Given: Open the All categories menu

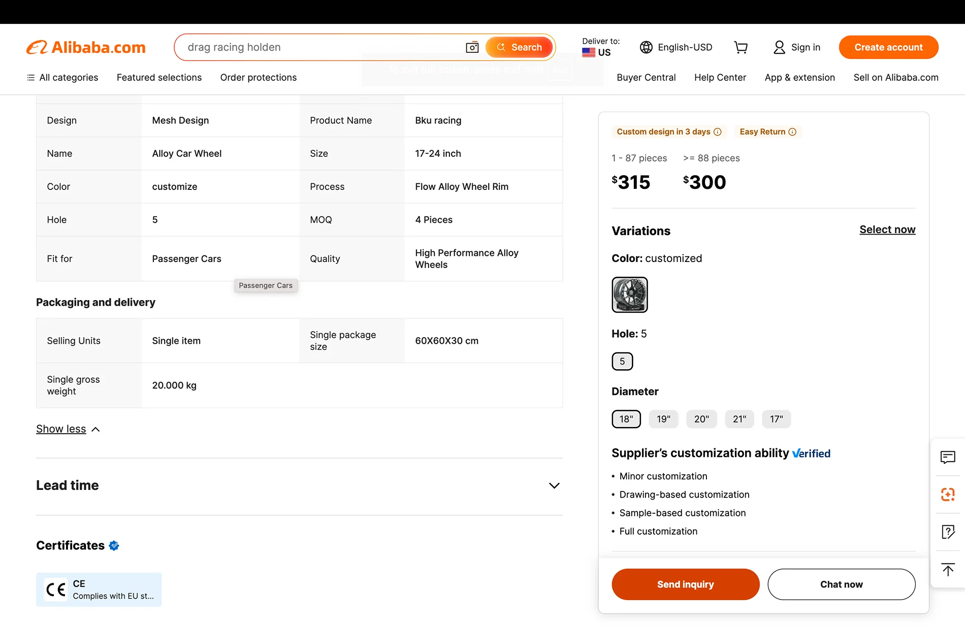Looking at the screenshot, I should click(62, 77).
